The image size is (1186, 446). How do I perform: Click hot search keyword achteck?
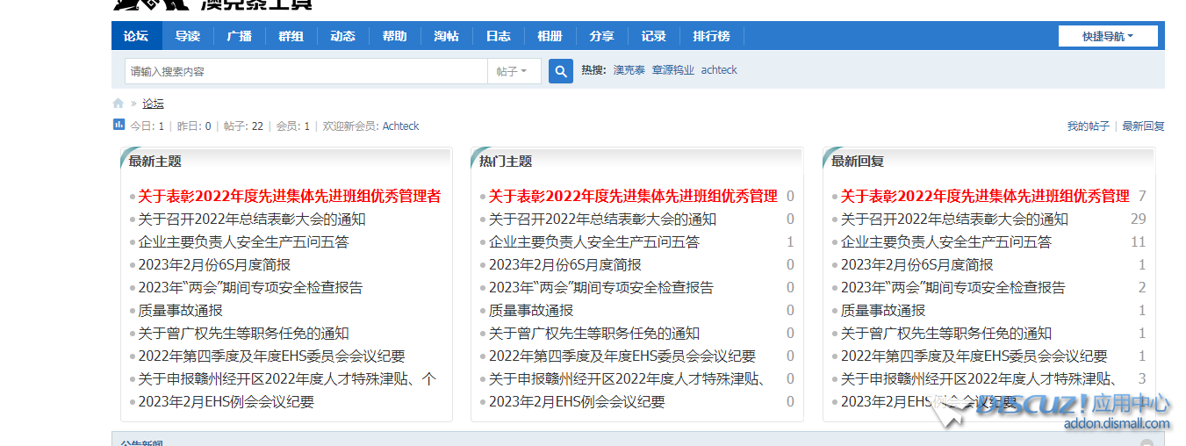point(719,70)
